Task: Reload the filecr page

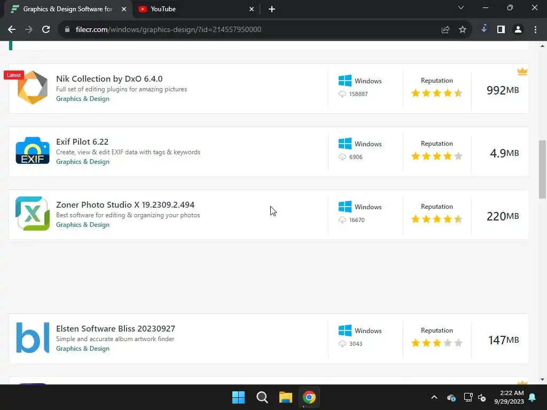Action: 46,29
